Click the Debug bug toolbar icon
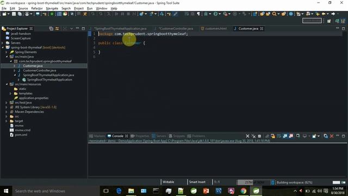Viewport: 348px width, 196px height. [206, 14]
